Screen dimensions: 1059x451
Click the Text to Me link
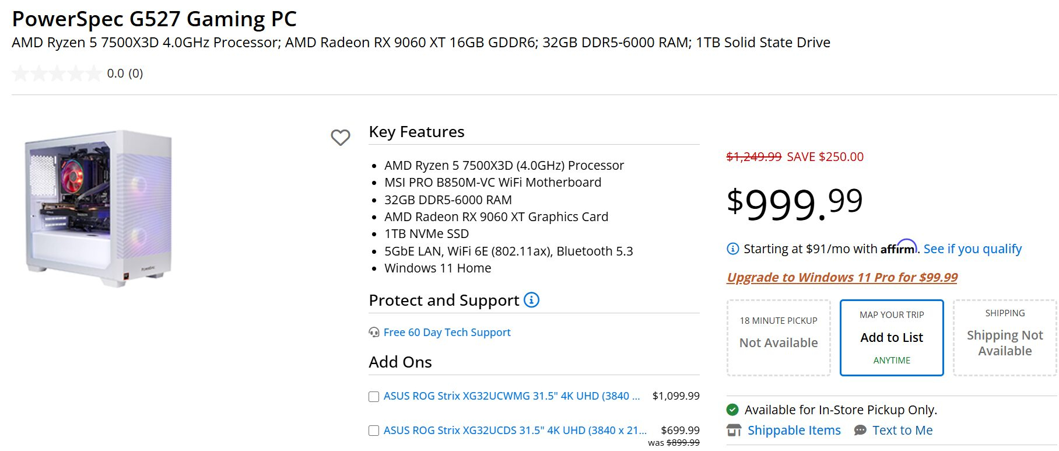click(x=902, y=431)
